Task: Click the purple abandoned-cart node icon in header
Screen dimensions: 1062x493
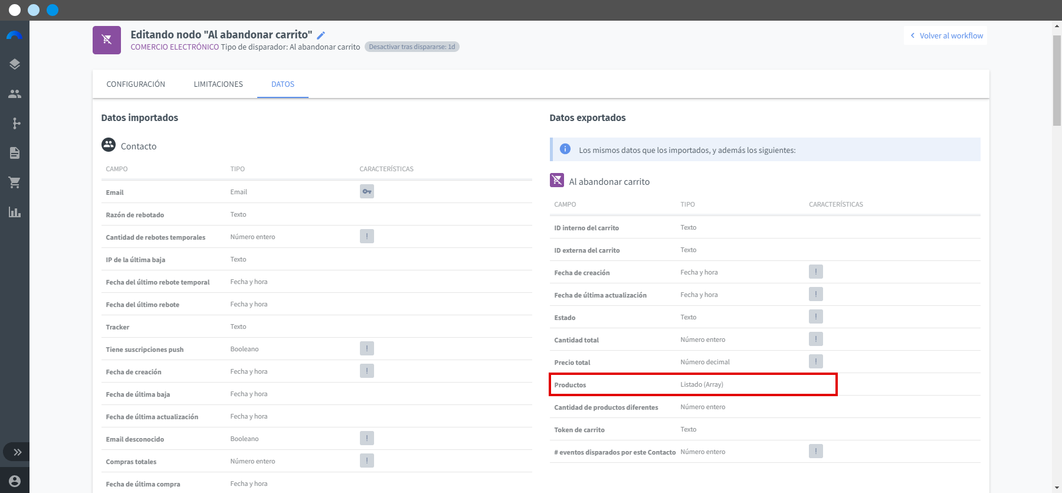Action: click(107, 40)
